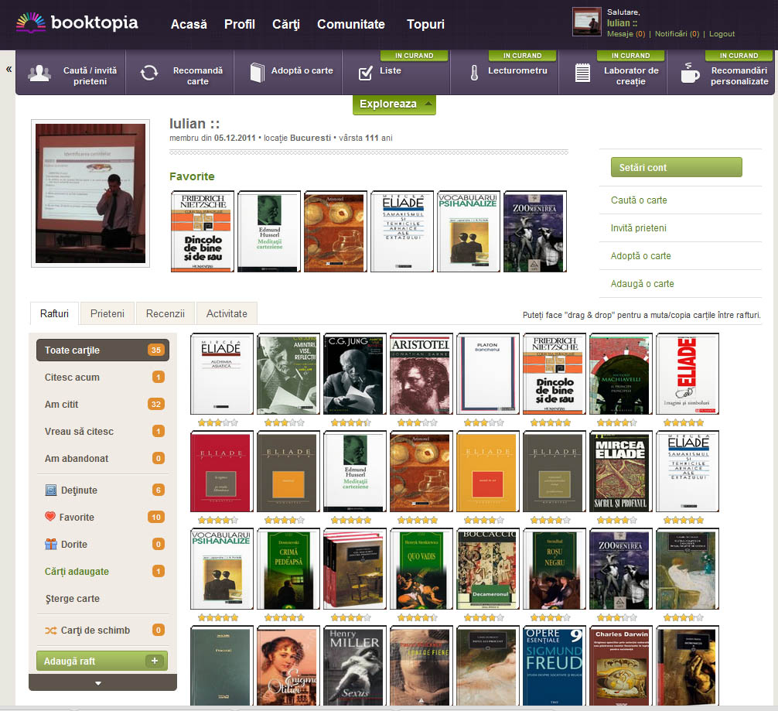778x711 pixels.
Task: Rate the Aristotel book stars
Action: point(418,423)
